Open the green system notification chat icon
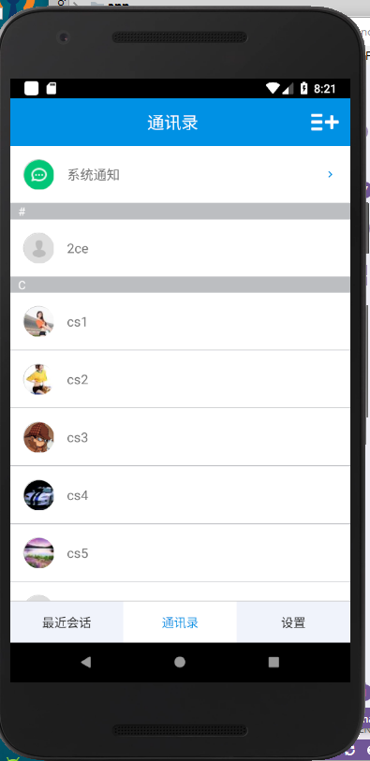 tap(38, 175)
